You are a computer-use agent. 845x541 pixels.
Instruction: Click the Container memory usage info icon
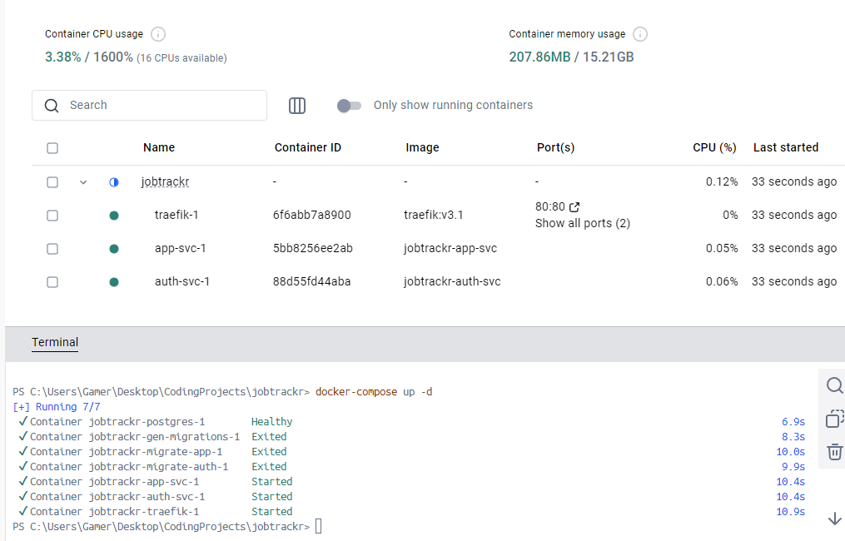(639, 34)
